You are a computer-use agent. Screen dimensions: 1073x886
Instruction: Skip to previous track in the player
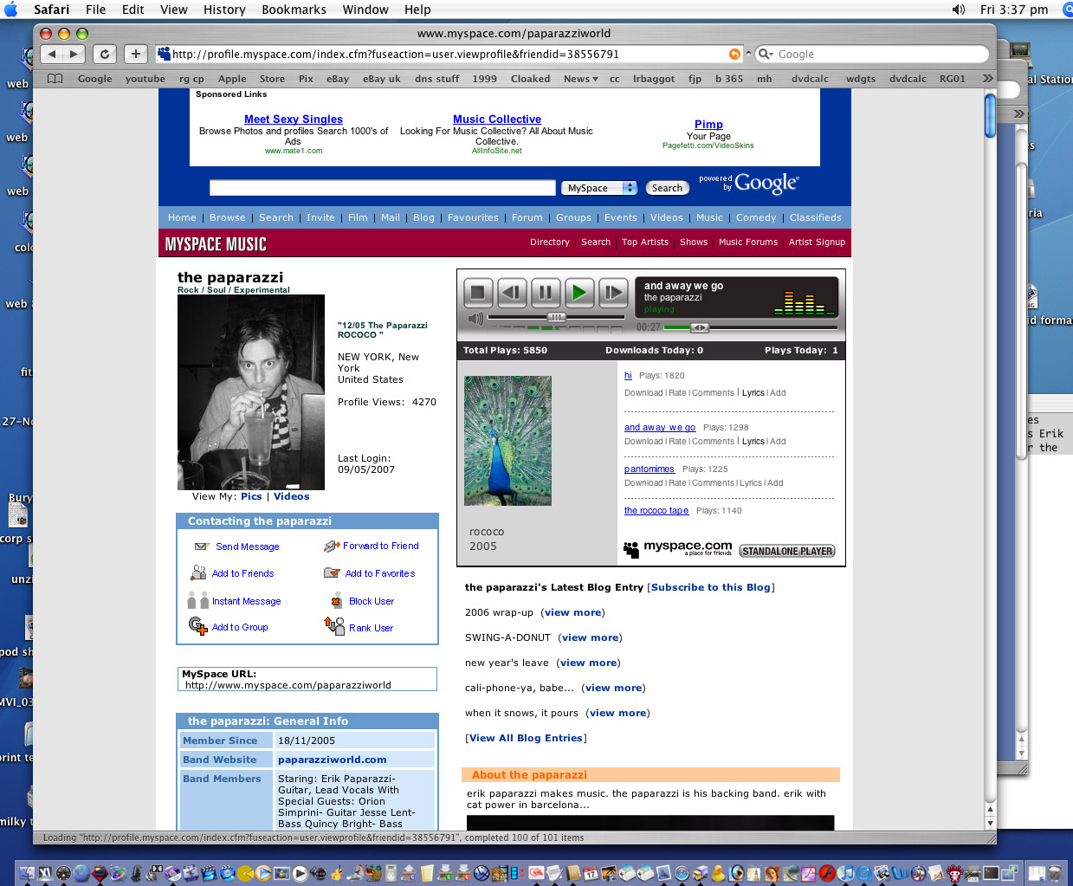[x=512, y=293]
